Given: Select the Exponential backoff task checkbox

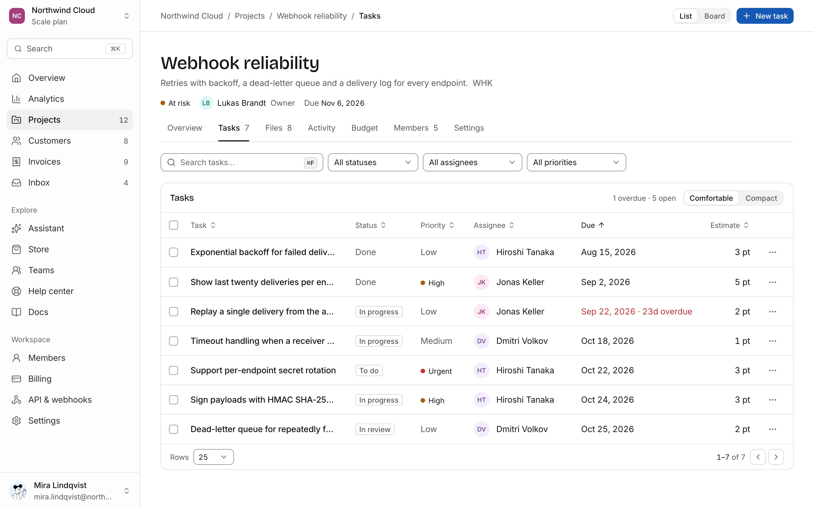Looking at the screenshot, I should click(x=174, y=252).
